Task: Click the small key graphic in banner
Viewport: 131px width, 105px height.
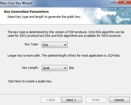Action: tap(123, 20)
